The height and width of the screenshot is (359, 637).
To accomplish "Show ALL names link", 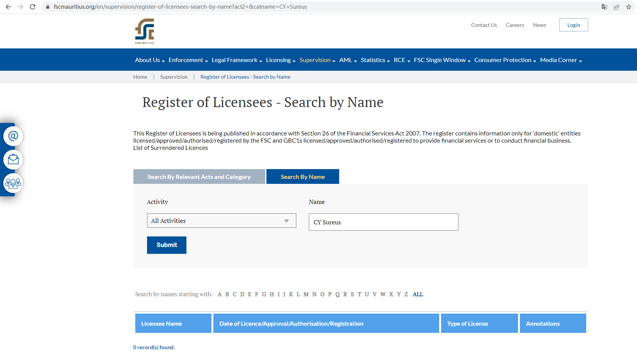I will pyautogui.click(x=418, y=294).
